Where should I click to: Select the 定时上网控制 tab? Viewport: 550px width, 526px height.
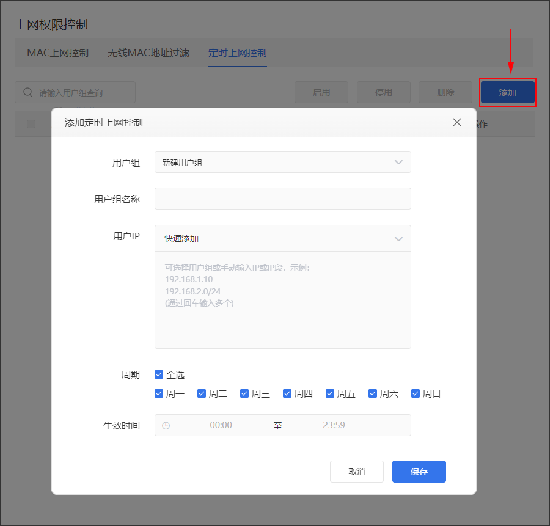coord(238,53)
